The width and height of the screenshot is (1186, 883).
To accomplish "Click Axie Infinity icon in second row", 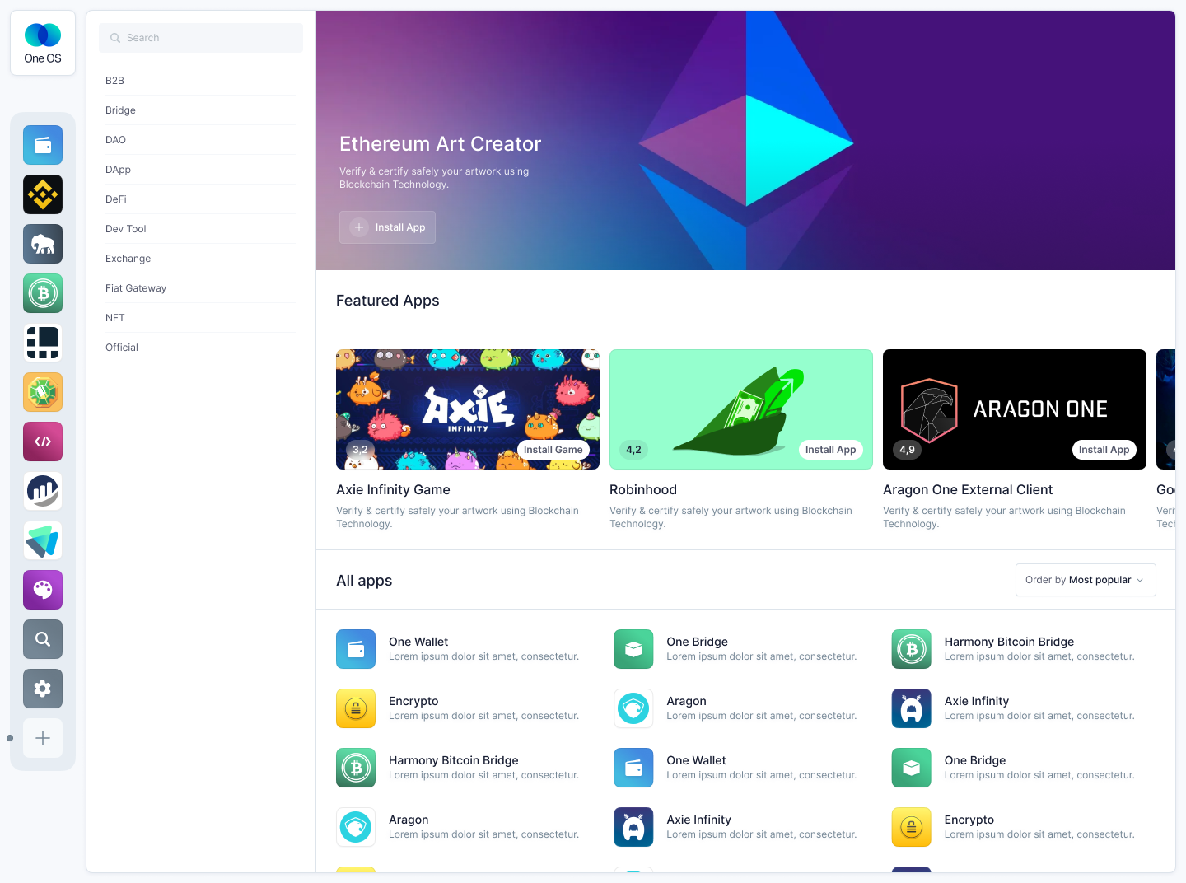I will [912, 708].
